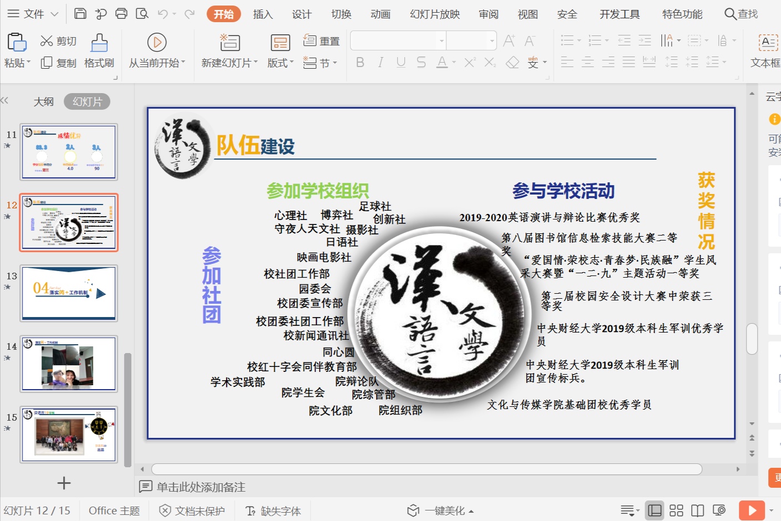
Task: Click the Cut (剪切) scissors icon
Action: [x=47, y=41]
